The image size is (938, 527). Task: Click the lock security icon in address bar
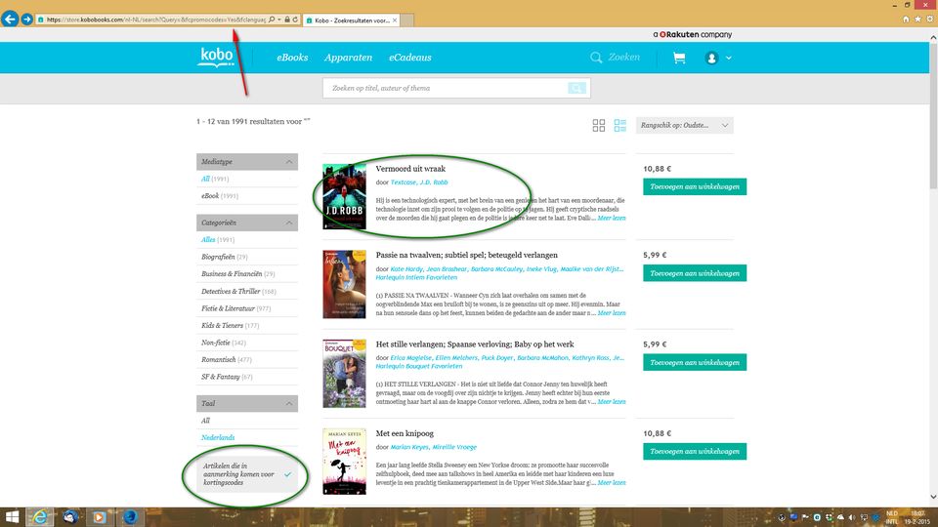click(287, 20)
